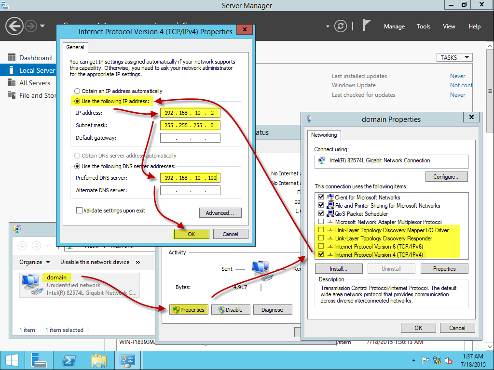Screen dimensions: 494x370
Task: Open the Help menu
Action: (475, 26)
